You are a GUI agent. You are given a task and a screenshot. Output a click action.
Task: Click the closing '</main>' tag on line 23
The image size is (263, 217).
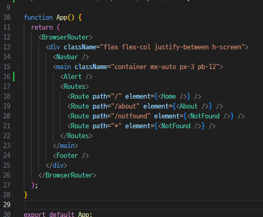click(x=65, y=146)
